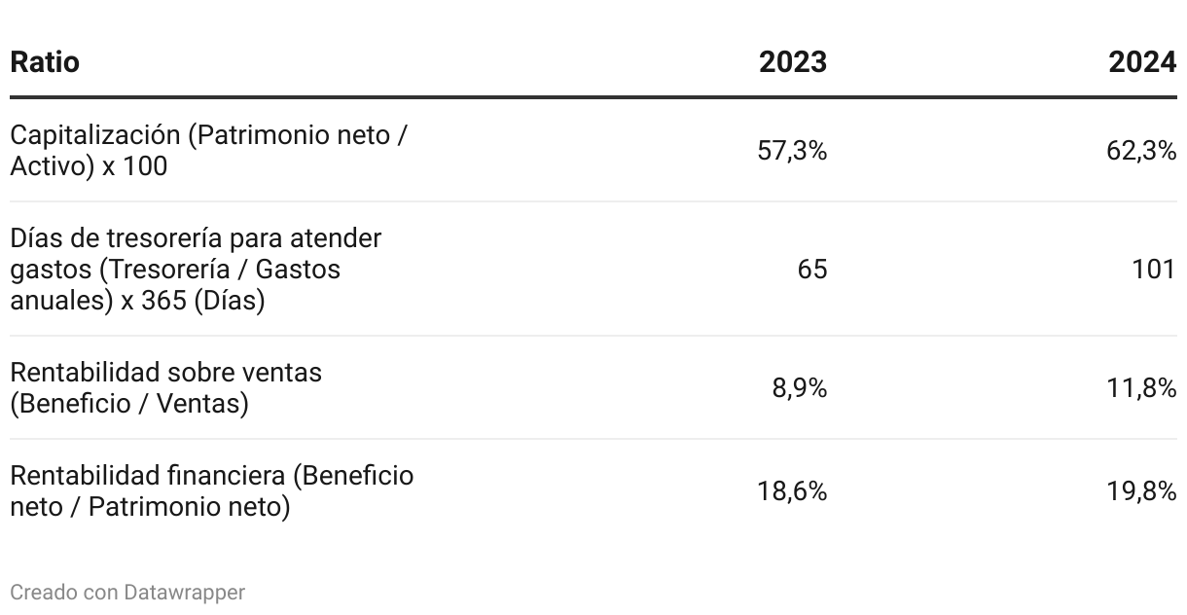Viewport: 1187px width, 615px height.
Task: Select the Rentabilidad financiera row label
Action: coord(212,491)
